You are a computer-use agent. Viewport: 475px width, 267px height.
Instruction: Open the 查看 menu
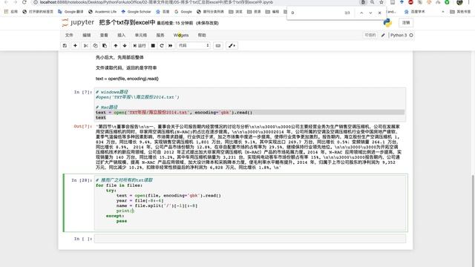coord(104,35)
